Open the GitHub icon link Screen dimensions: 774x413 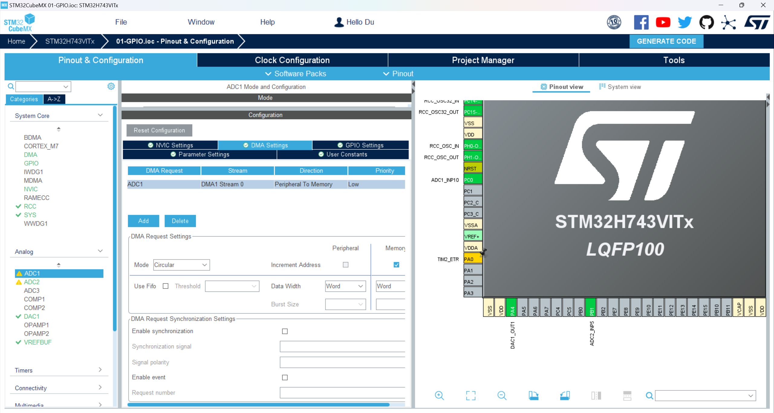pyautogui.click(x=707, y=22)
